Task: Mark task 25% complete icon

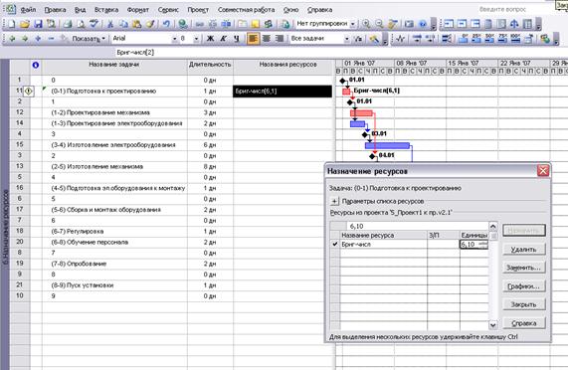Action: 476,39
